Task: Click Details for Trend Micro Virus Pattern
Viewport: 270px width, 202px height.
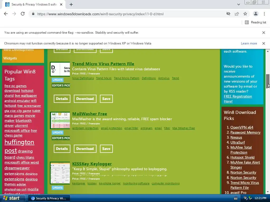Action: pos(62,99)
